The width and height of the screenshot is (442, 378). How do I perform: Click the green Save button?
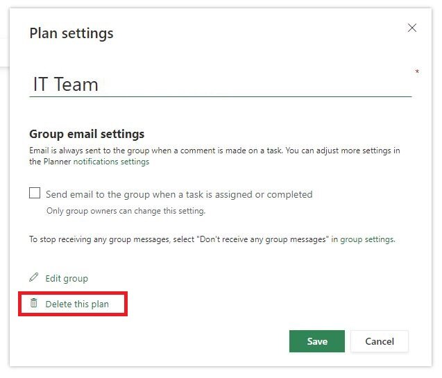pyautogui.click(x=317, y=341)
